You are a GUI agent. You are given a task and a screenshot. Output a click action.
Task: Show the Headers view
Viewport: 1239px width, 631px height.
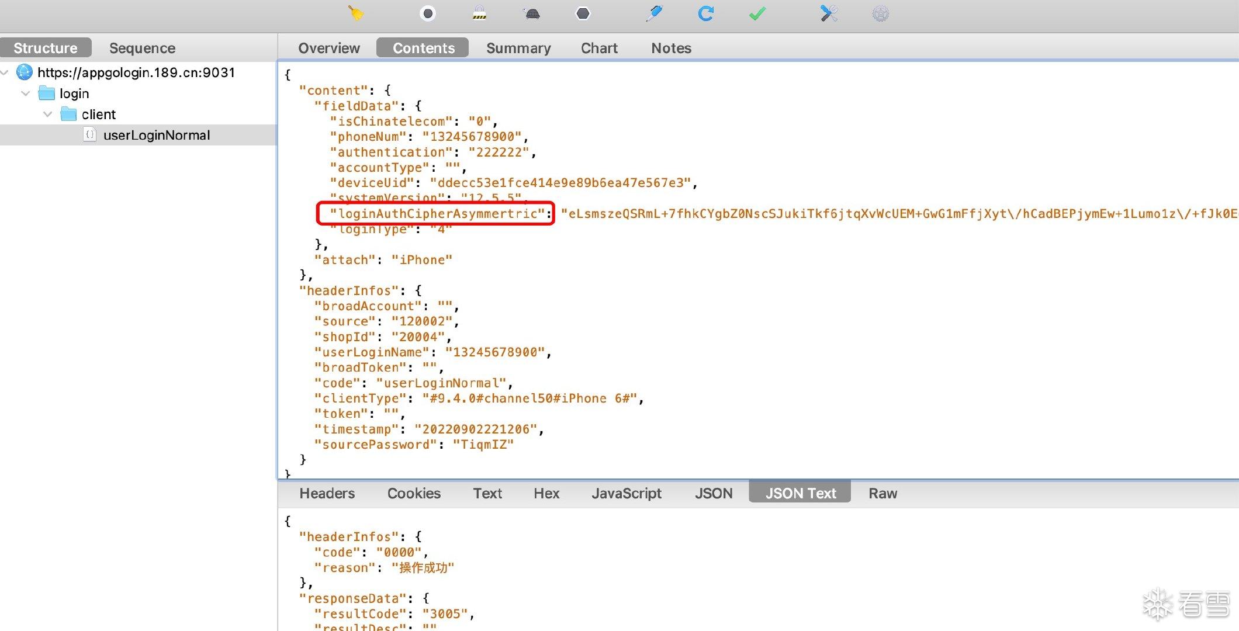[327, 493]
